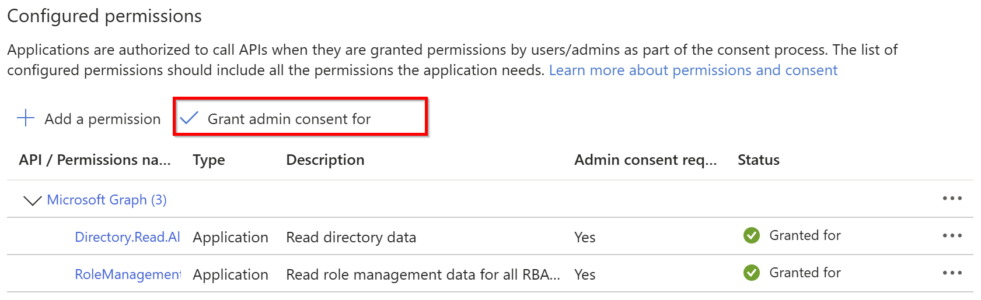Click green granted check icon for RoleManagement row
Screen dimensions: 981x300
[x=752, y=273]
